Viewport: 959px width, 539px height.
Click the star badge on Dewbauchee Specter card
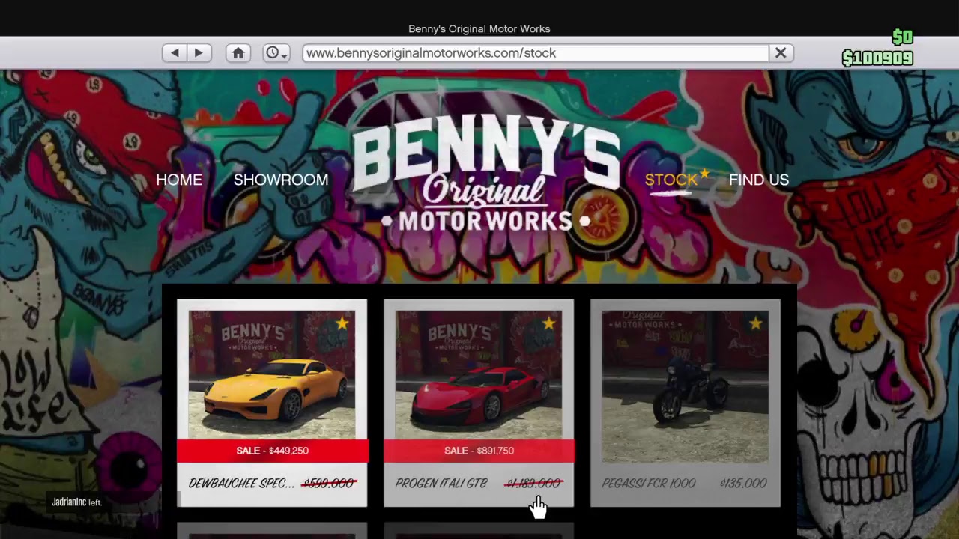[x=342, y=323]
